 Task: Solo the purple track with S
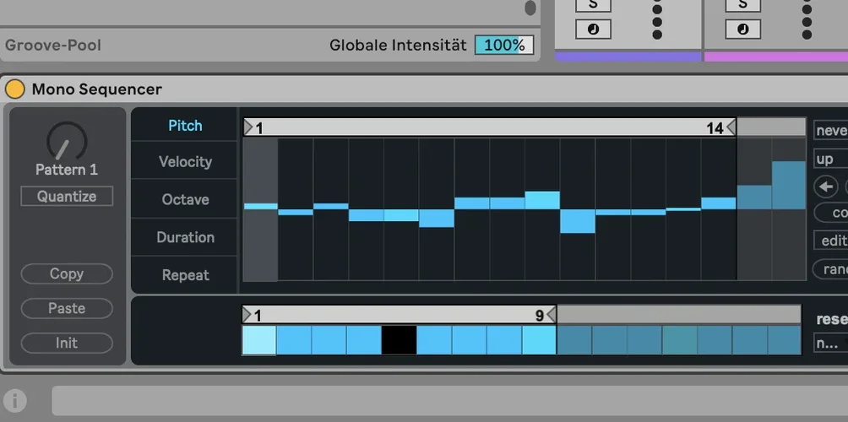click(x=593, y=5)
